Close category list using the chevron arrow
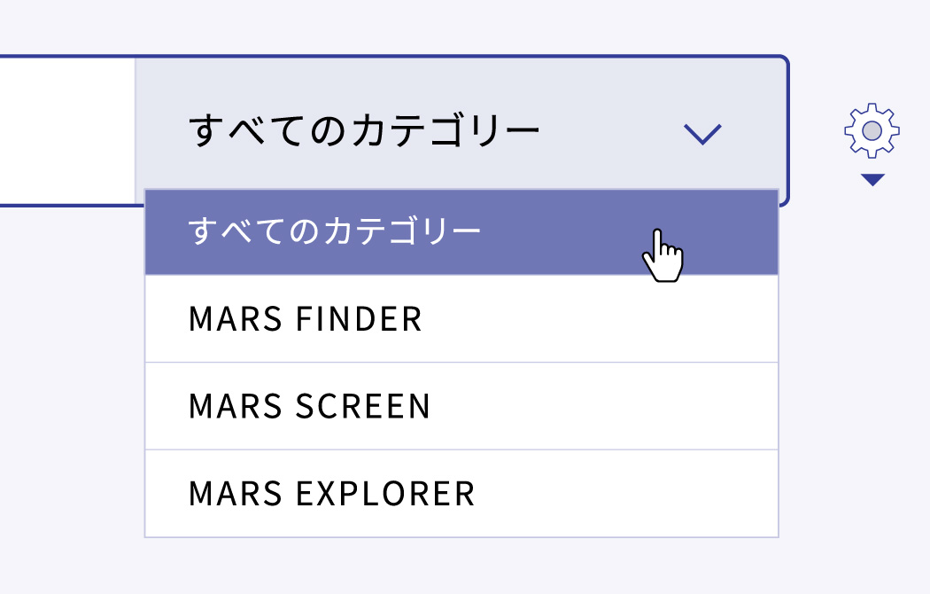This screenshot has width=930, height=594. (x=702, y=134)
